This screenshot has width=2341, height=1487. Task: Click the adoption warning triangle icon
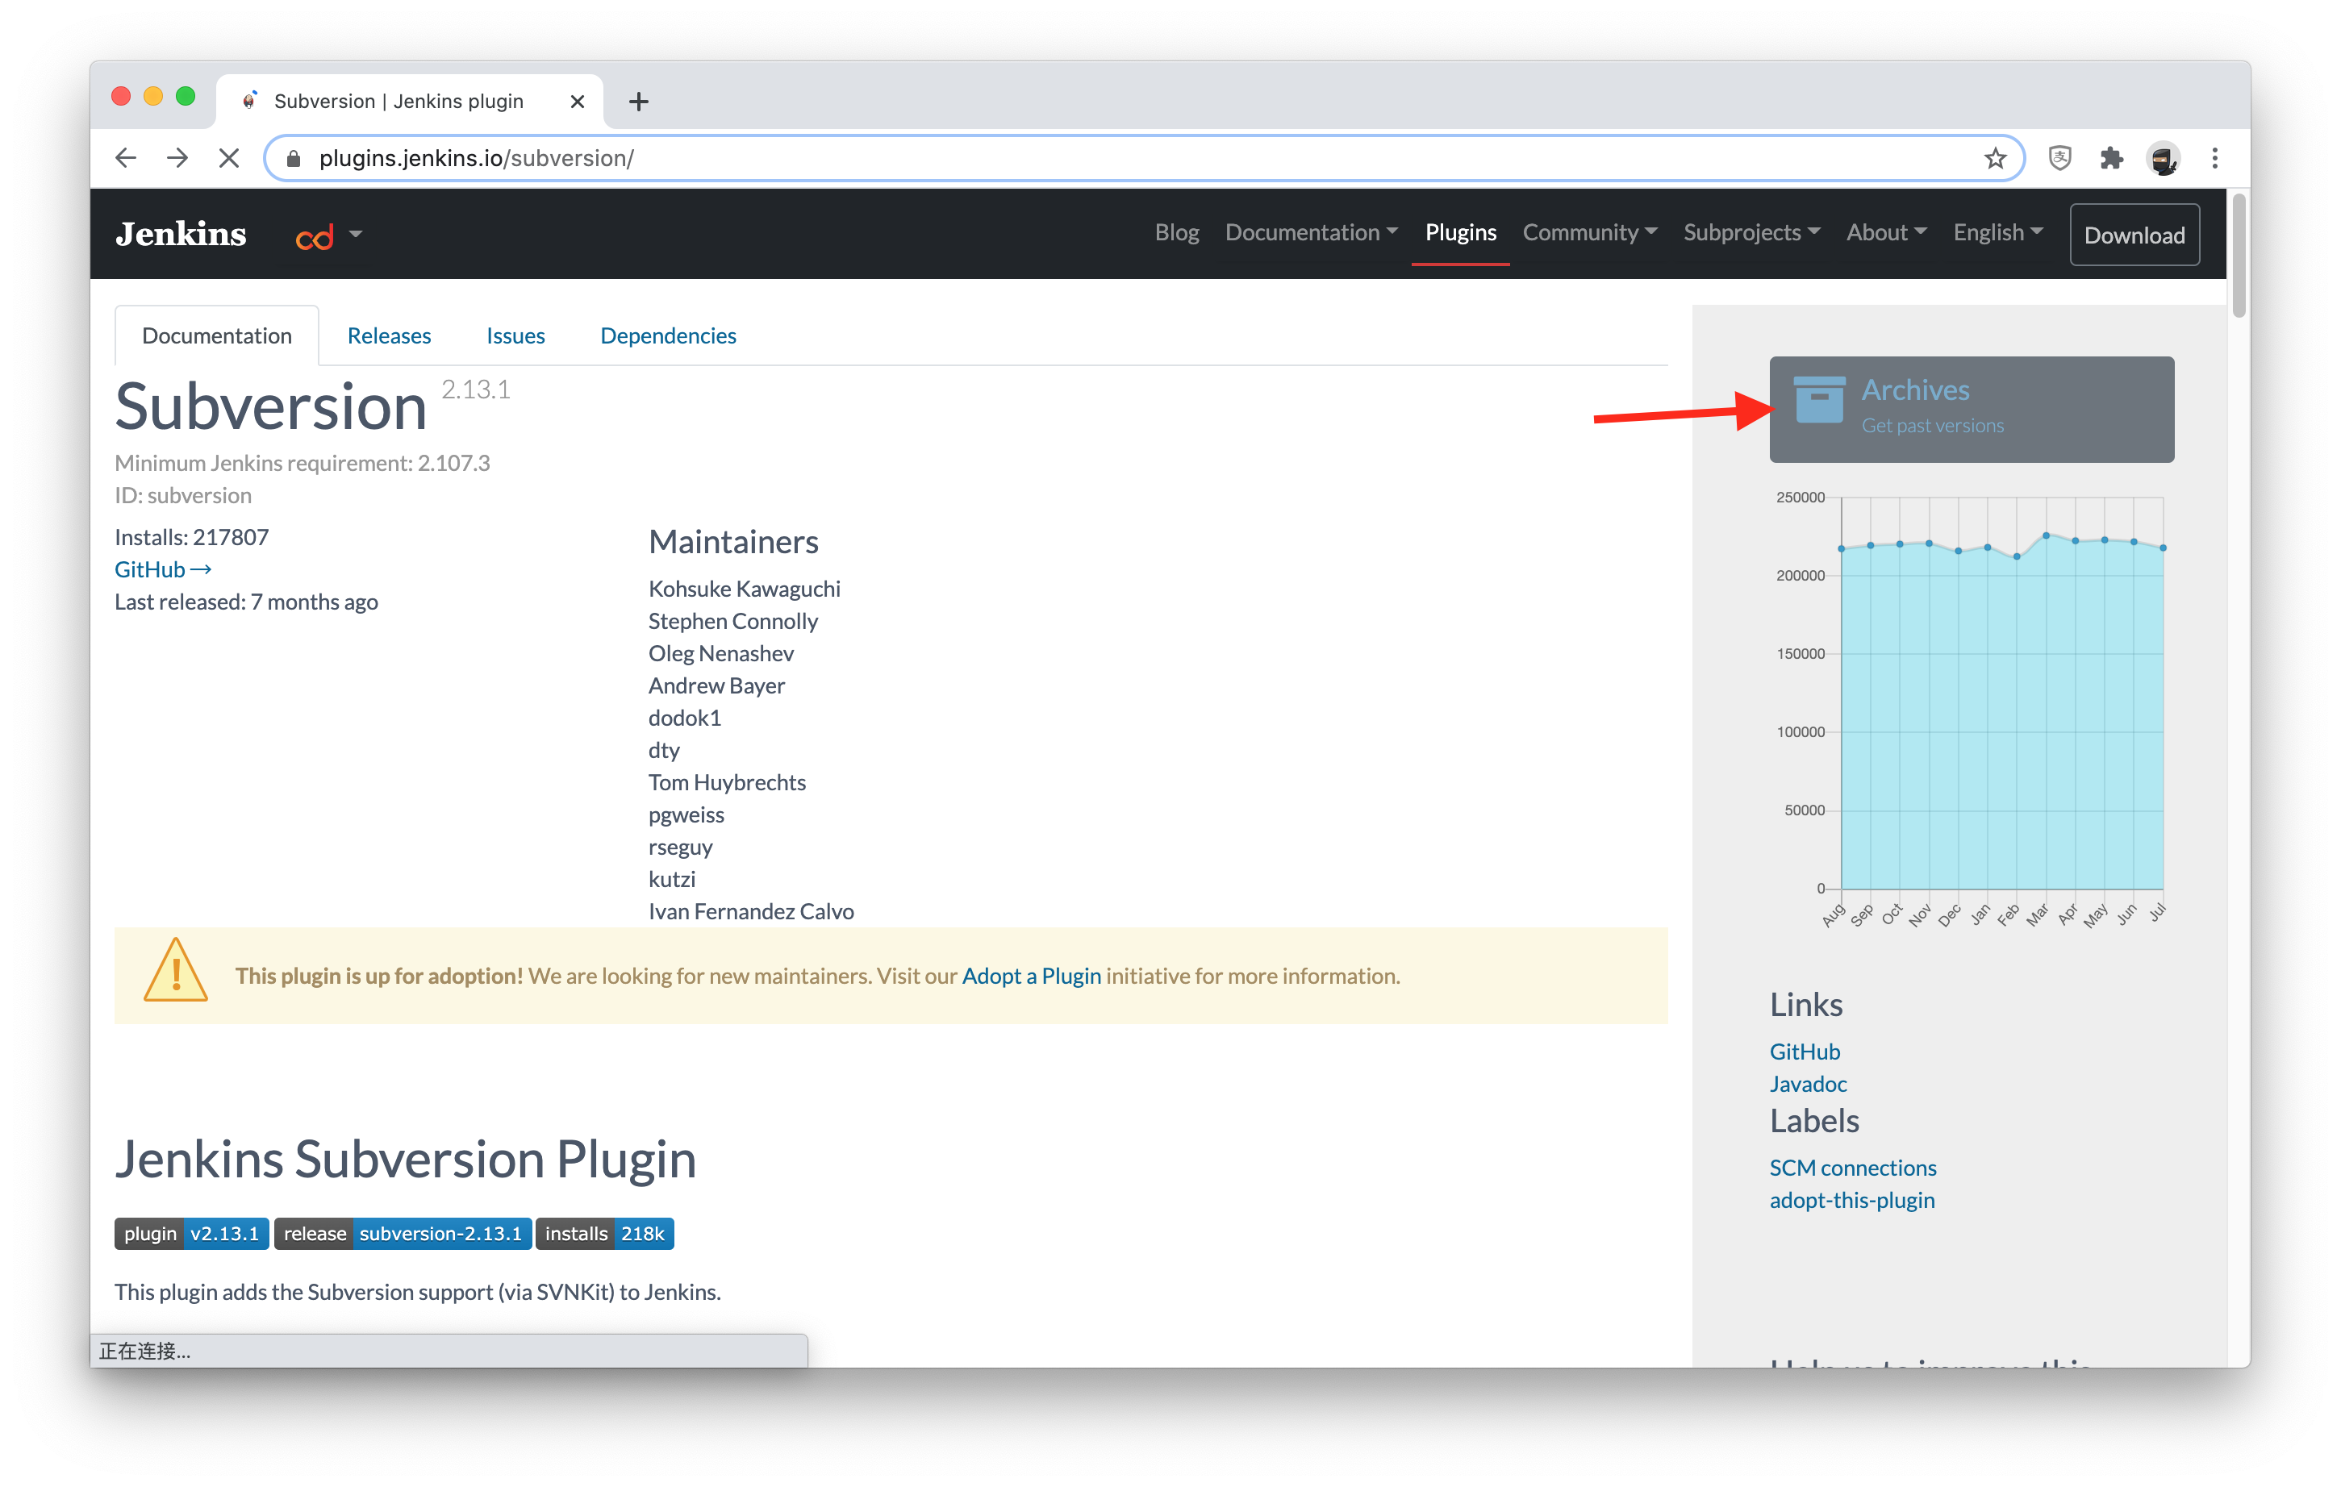click(x=175, y=971)
